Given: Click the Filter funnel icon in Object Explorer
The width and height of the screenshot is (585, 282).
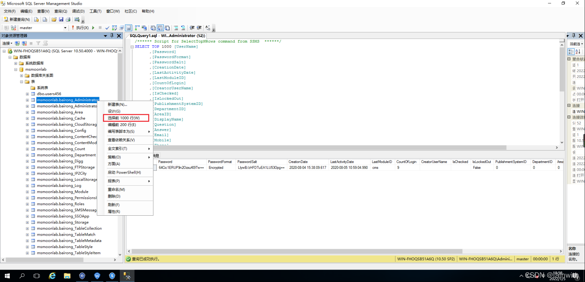Looking at the screenshot, I should coord(38,43).
